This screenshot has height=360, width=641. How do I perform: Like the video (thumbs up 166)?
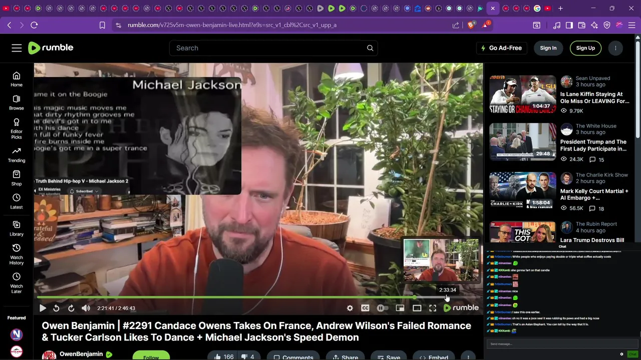click(224, 356)
